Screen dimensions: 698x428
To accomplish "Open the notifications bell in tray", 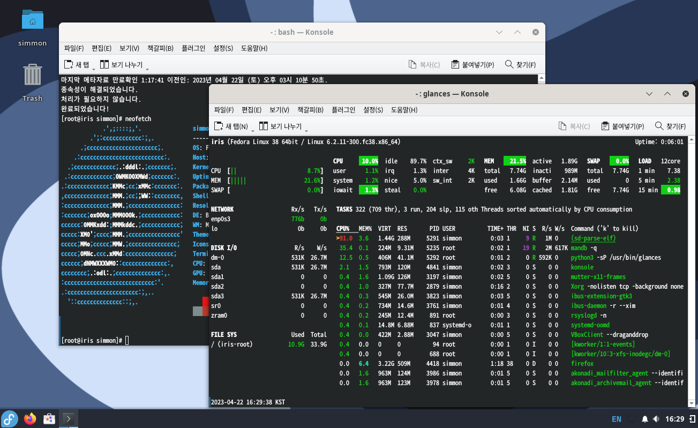I will click(x=645, y=419).
